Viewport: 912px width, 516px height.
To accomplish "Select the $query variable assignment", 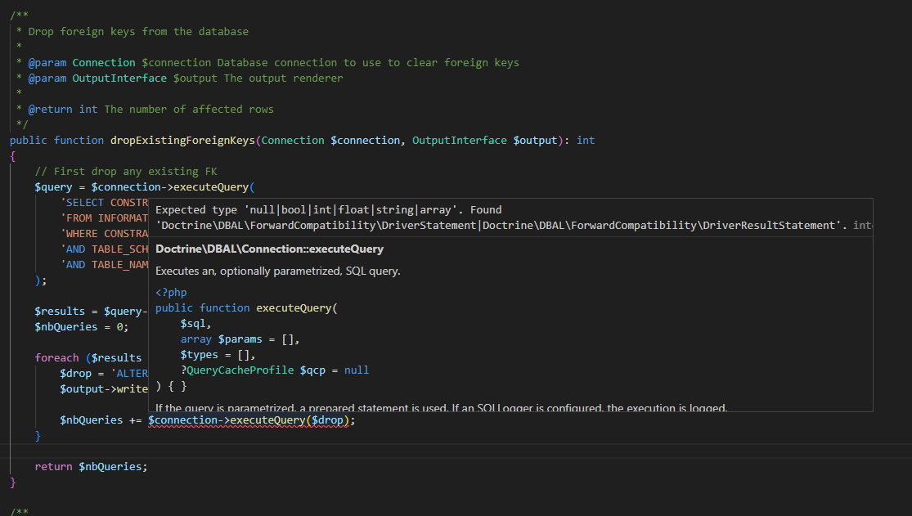I will pyautogui.click(x=52, y=186).
